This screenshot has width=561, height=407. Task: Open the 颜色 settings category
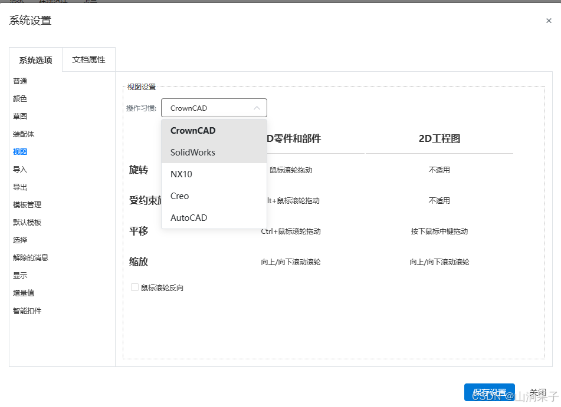(x=20, y=98)
